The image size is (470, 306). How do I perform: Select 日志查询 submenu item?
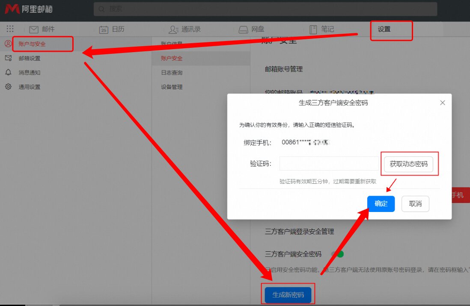(172, 73)
